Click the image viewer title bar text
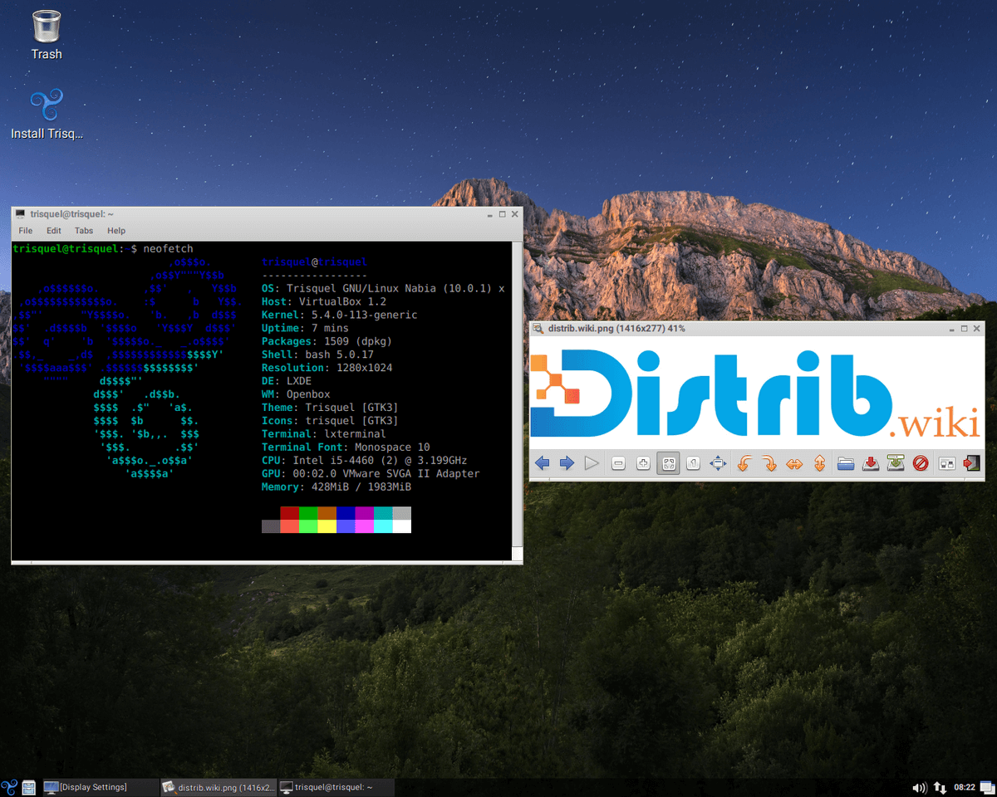997x797 pixels. pos(616,329)
